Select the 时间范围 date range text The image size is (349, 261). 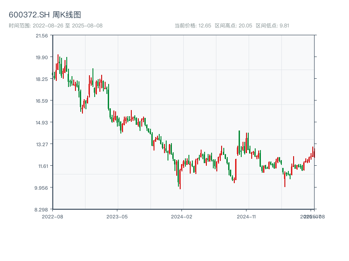[x=56, y=26]
